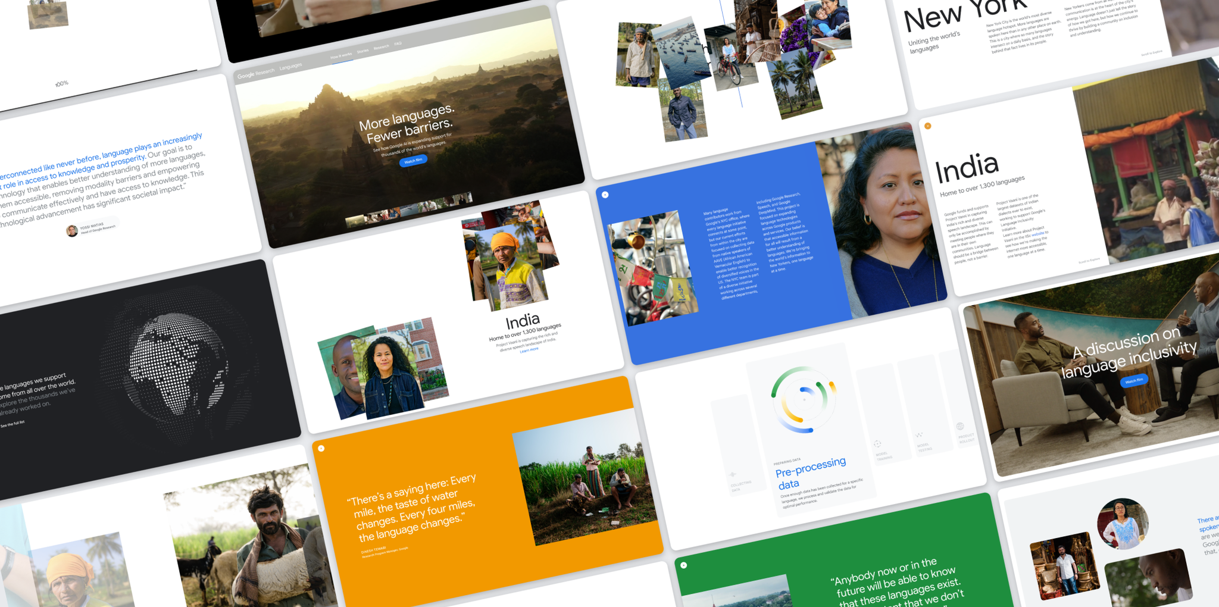The image size is (1219, 607).
Task: Click the film thumbnail strip below the hero
Action: point(409,209)
